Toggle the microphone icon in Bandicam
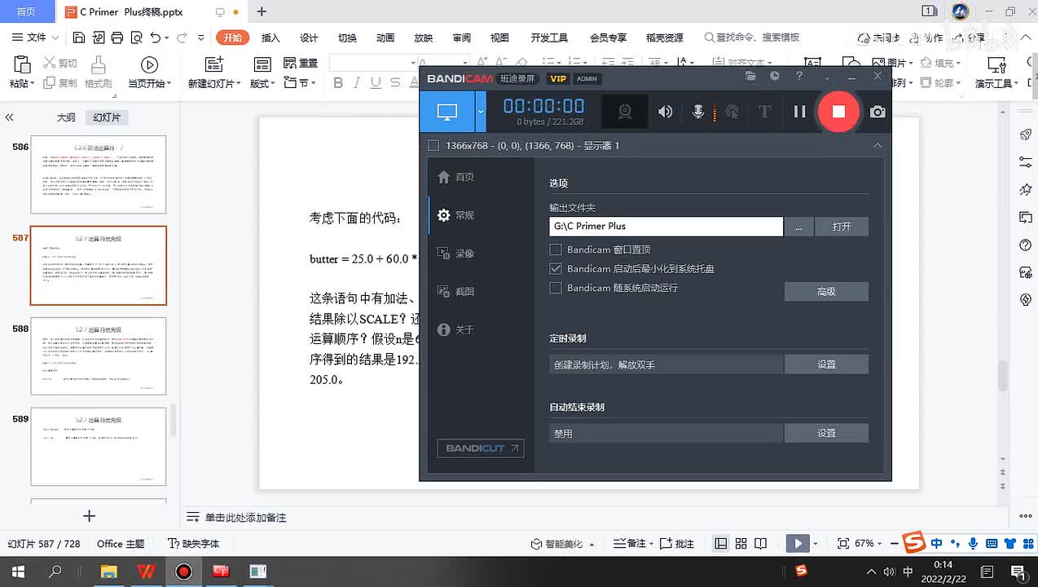This screenshot has height=587, width=1038. [x=698, y=113]
